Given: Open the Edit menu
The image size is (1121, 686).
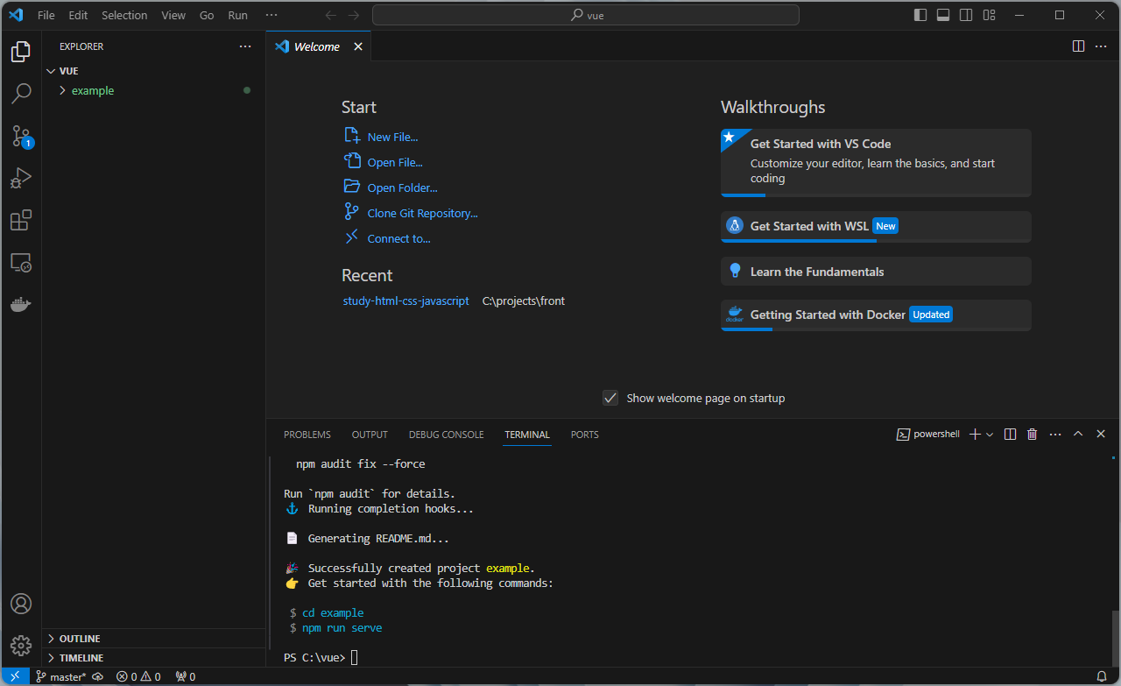Looking at the screenshot, I should pos(78,15).
